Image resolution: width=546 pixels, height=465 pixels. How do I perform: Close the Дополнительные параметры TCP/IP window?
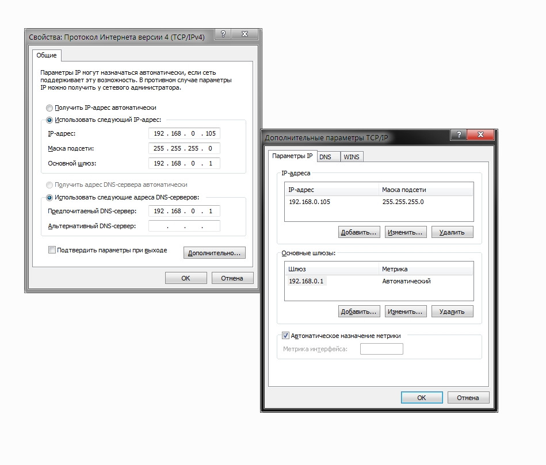tap(480, 134)
